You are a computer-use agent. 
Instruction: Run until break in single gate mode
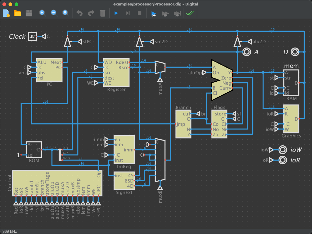(177, 13)
